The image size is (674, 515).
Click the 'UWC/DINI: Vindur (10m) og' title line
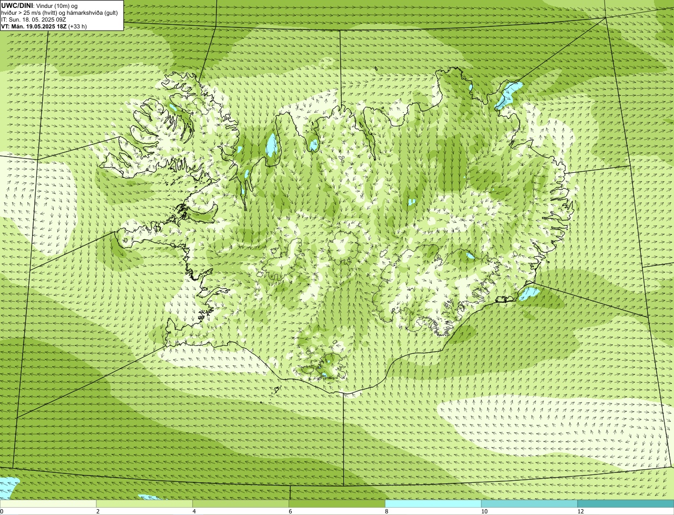[39, 5]
